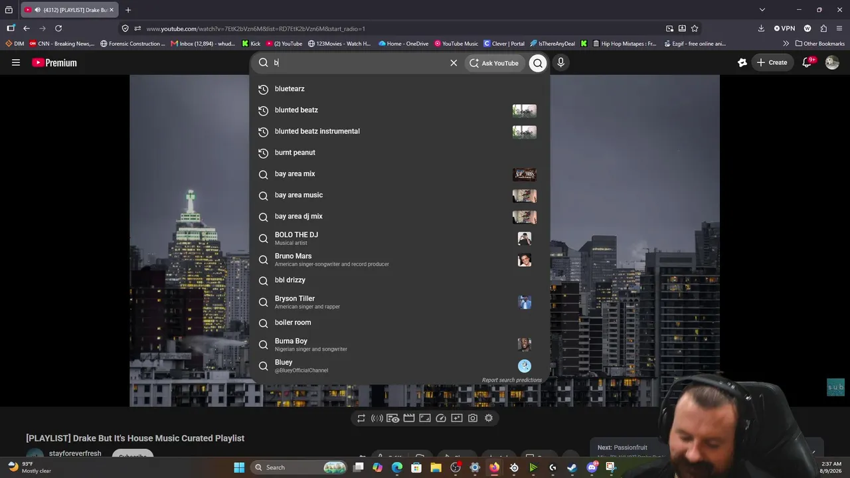The image size is (850, 478).
Task: Open the player toolbar gear settings
Action: click(489, 418)
